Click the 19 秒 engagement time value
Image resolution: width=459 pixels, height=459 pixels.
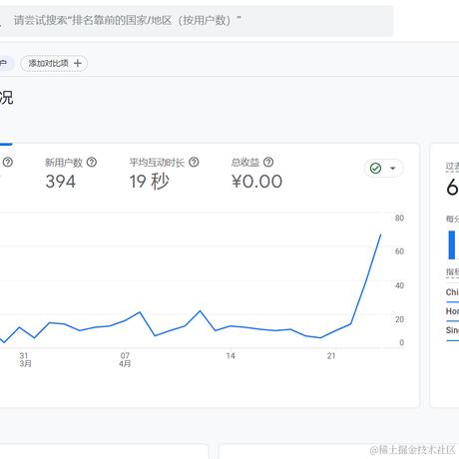pos(150,182)
